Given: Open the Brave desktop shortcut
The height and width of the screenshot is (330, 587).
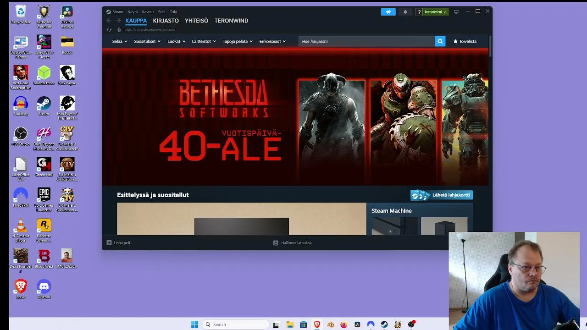Looking at the screenshot, I should pos(21,289).
